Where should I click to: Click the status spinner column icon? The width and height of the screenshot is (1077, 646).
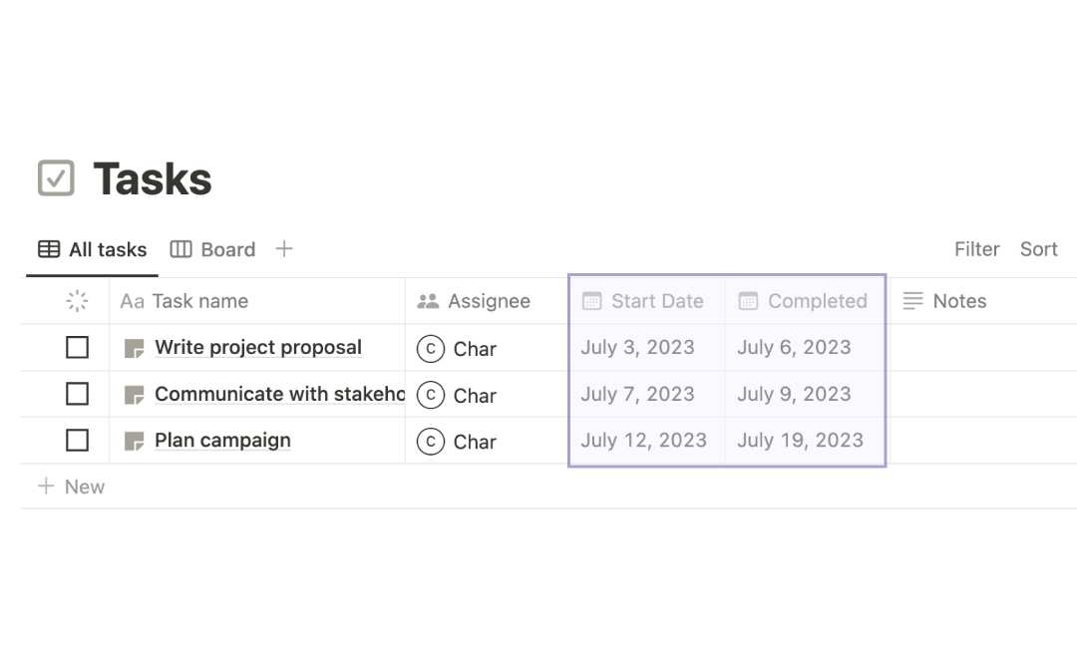(x=77, y=301)
